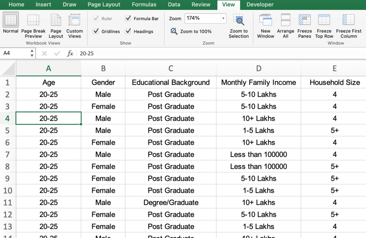
Task: Click Zoom to 100% button
Action: click(x=191, y=31)
